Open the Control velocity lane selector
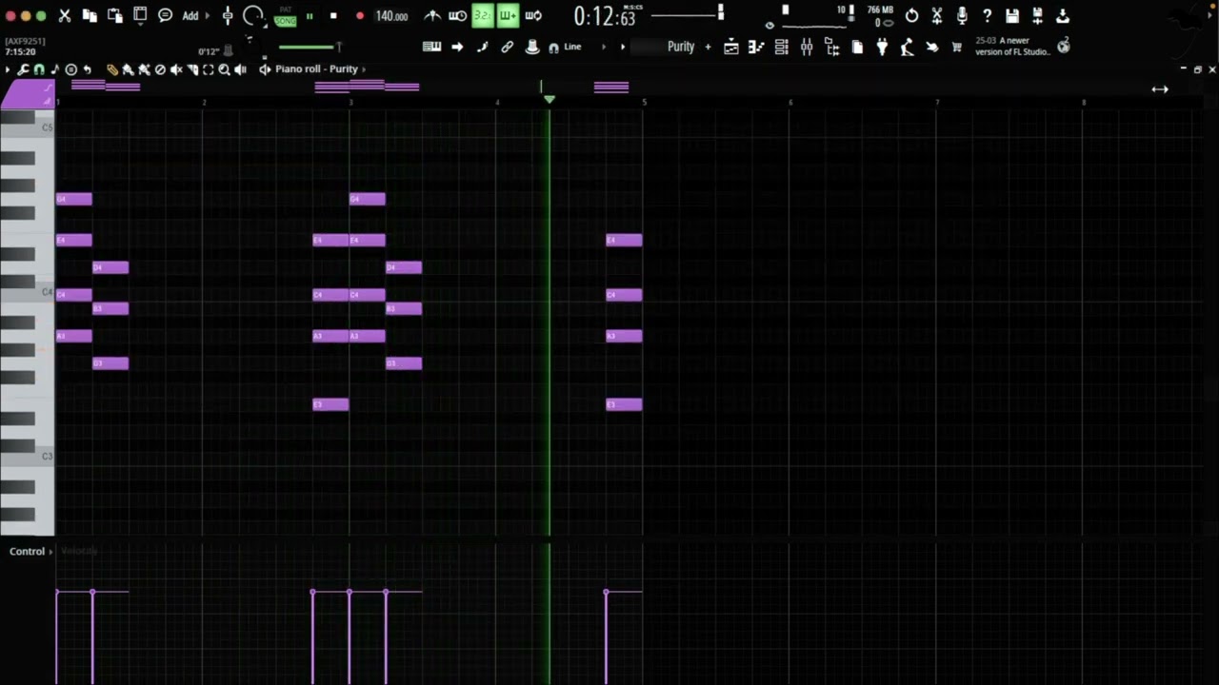Viewport: 1219px width, 685px height. (x=30, y=552)
